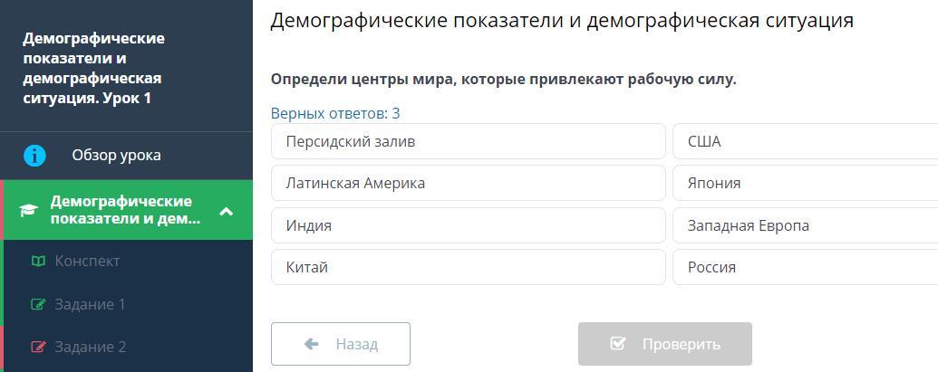Screen dimensions: 938x372
Task: Click the graduation cap icon in green section
Action: [x=29, y=210]
